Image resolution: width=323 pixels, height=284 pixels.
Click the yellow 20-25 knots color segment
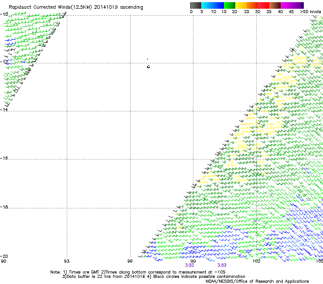click(241, 5)
